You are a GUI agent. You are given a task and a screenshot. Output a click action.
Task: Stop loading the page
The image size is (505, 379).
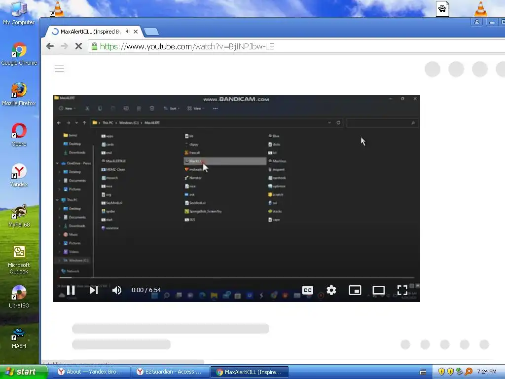point(78,46)
